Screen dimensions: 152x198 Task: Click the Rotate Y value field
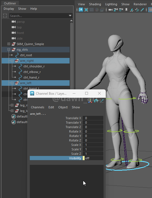(93, 136)
